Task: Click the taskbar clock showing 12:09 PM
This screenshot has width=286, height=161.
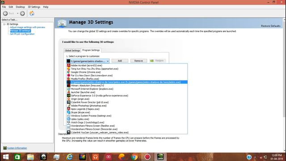Action: (277, 157)
